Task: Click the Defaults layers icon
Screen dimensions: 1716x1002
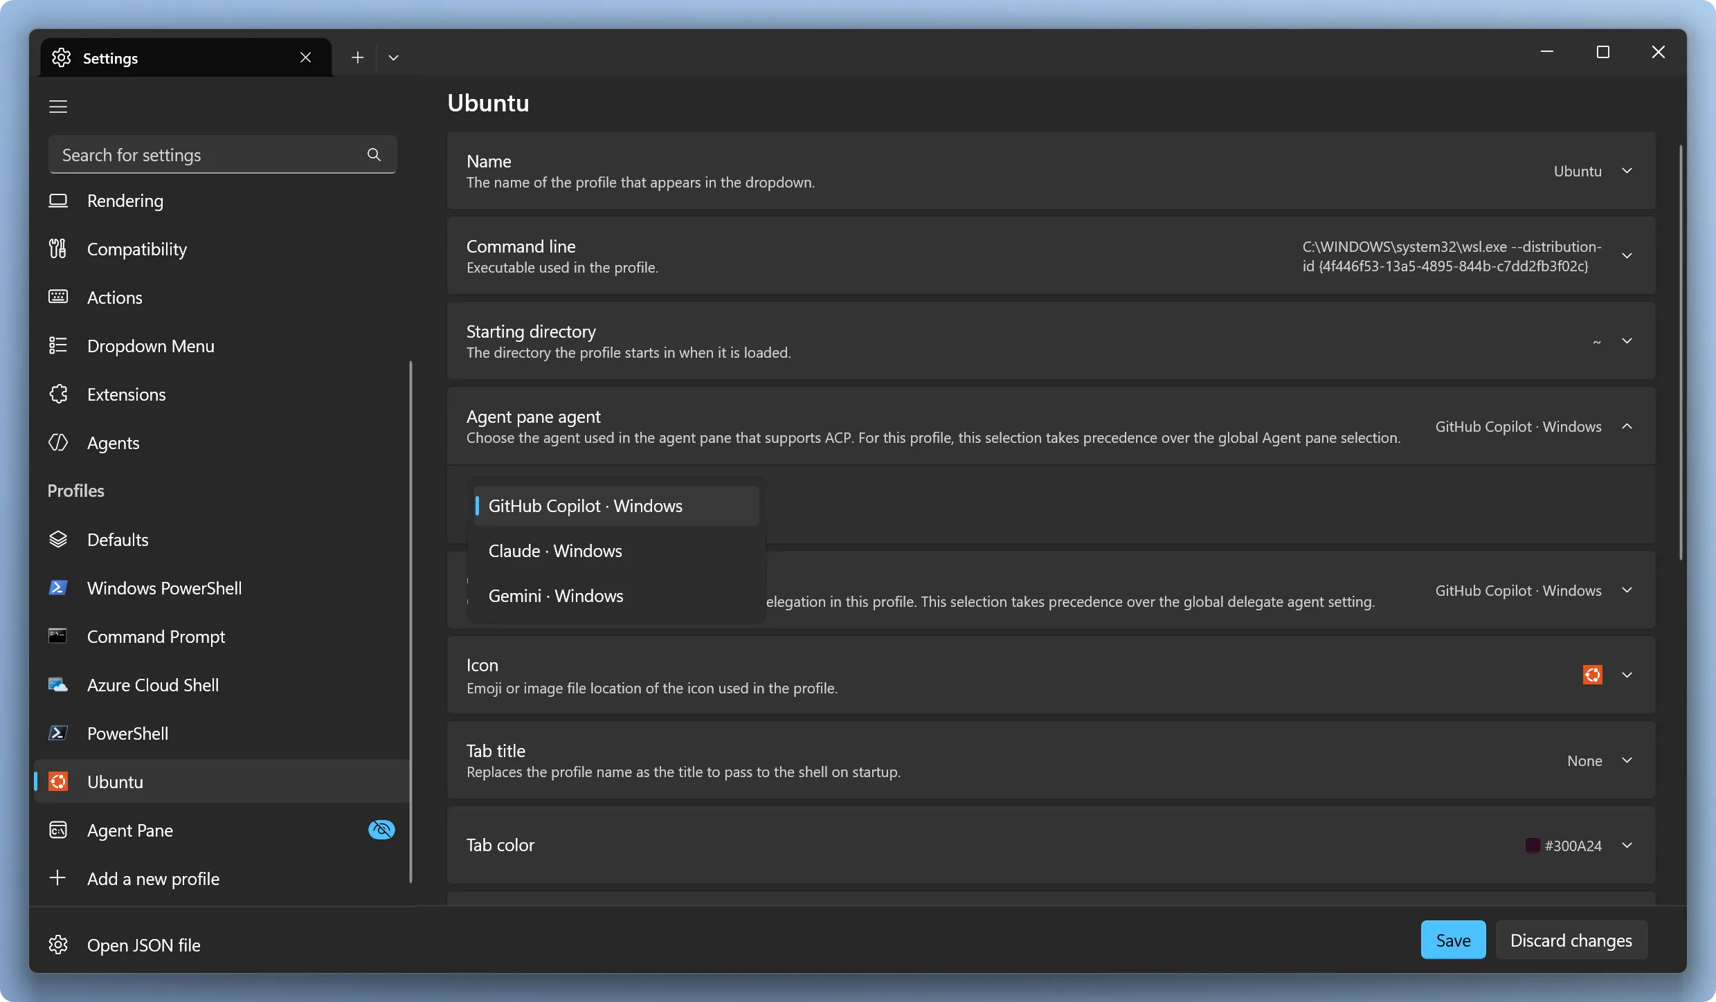Action: click(58, 539)
